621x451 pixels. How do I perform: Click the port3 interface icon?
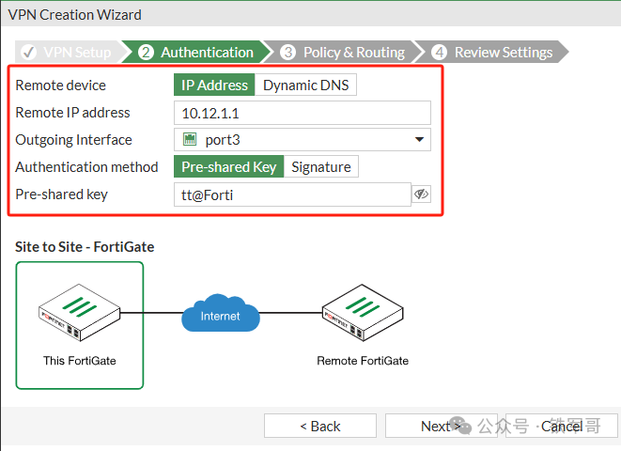[x=190, y=139]
